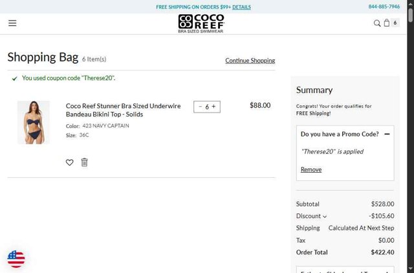
Task: Open the US flag country selector
Action: pyautogui.click(x=16, y=259)
